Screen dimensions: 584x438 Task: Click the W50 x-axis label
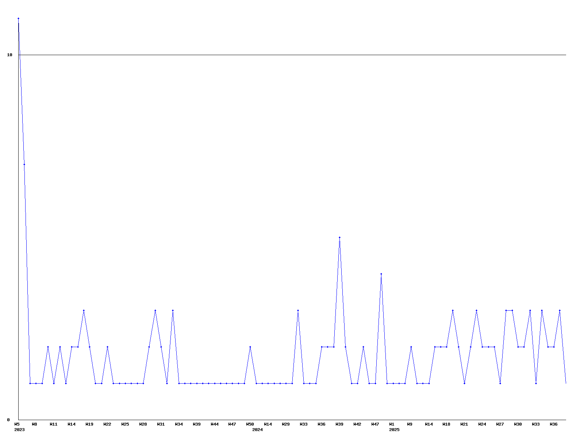click(250, 424)
